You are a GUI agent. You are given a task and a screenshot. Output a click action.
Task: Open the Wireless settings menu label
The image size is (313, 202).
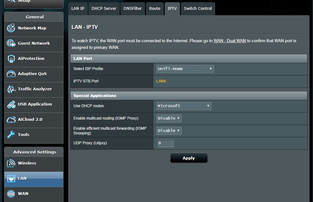[x=27, y=163]
